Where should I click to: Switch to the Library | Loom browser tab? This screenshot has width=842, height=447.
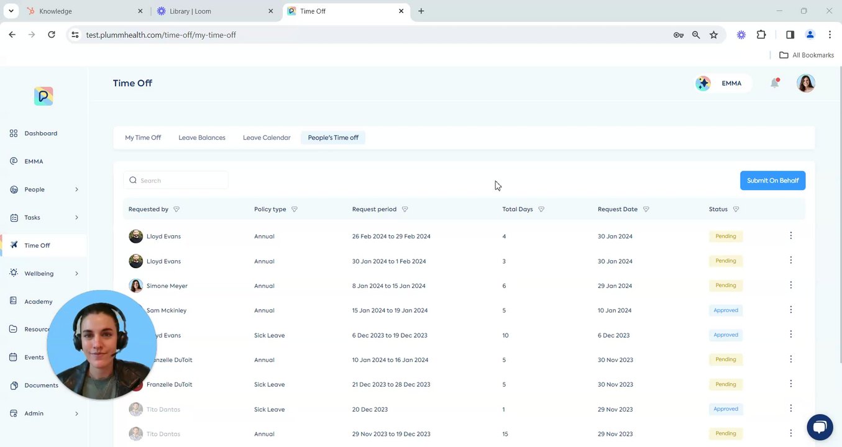click(x=214, y=11)
